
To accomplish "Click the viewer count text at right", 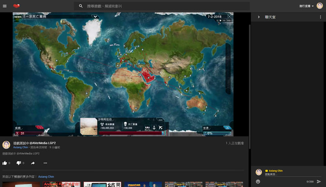I will (x=235, y=143).
